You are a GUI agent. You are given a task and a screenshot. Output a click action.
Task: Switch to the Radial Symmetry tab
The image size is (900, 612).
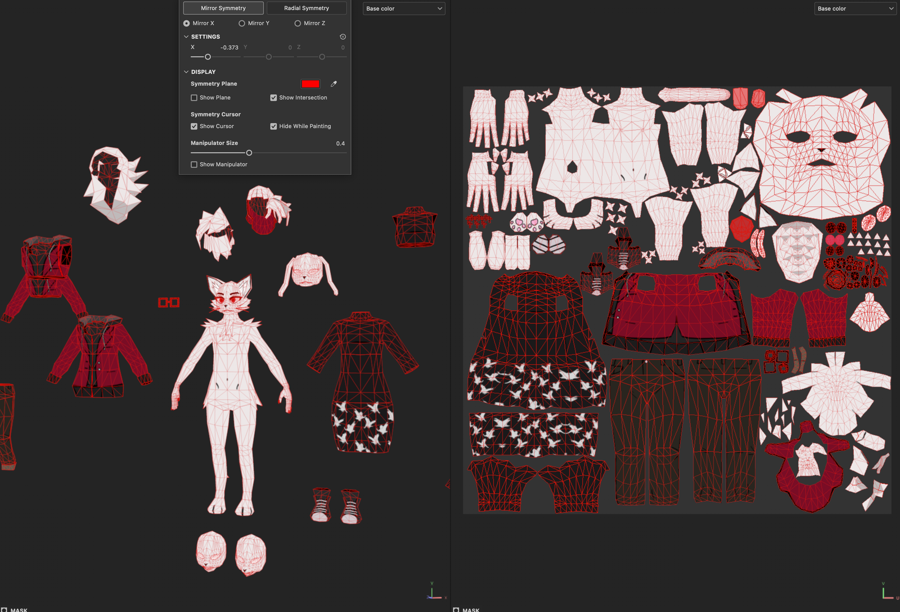click(307, 8)
